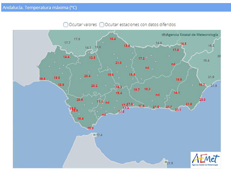
Task: Click the 16.5 temperature reading
Action: click(183, 44)
